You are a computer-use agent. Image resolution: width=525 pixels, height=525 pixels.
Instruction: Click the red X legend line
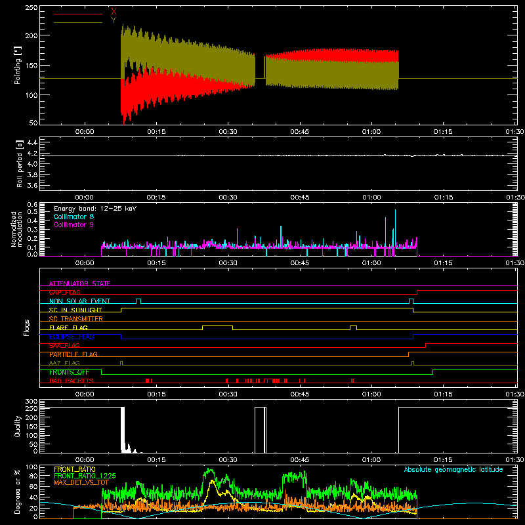[x=78, y=14]
